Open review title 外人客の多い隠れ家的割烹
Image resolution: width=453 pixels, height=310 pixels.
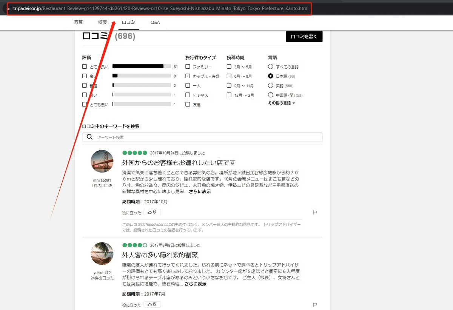tap(160, 255)
